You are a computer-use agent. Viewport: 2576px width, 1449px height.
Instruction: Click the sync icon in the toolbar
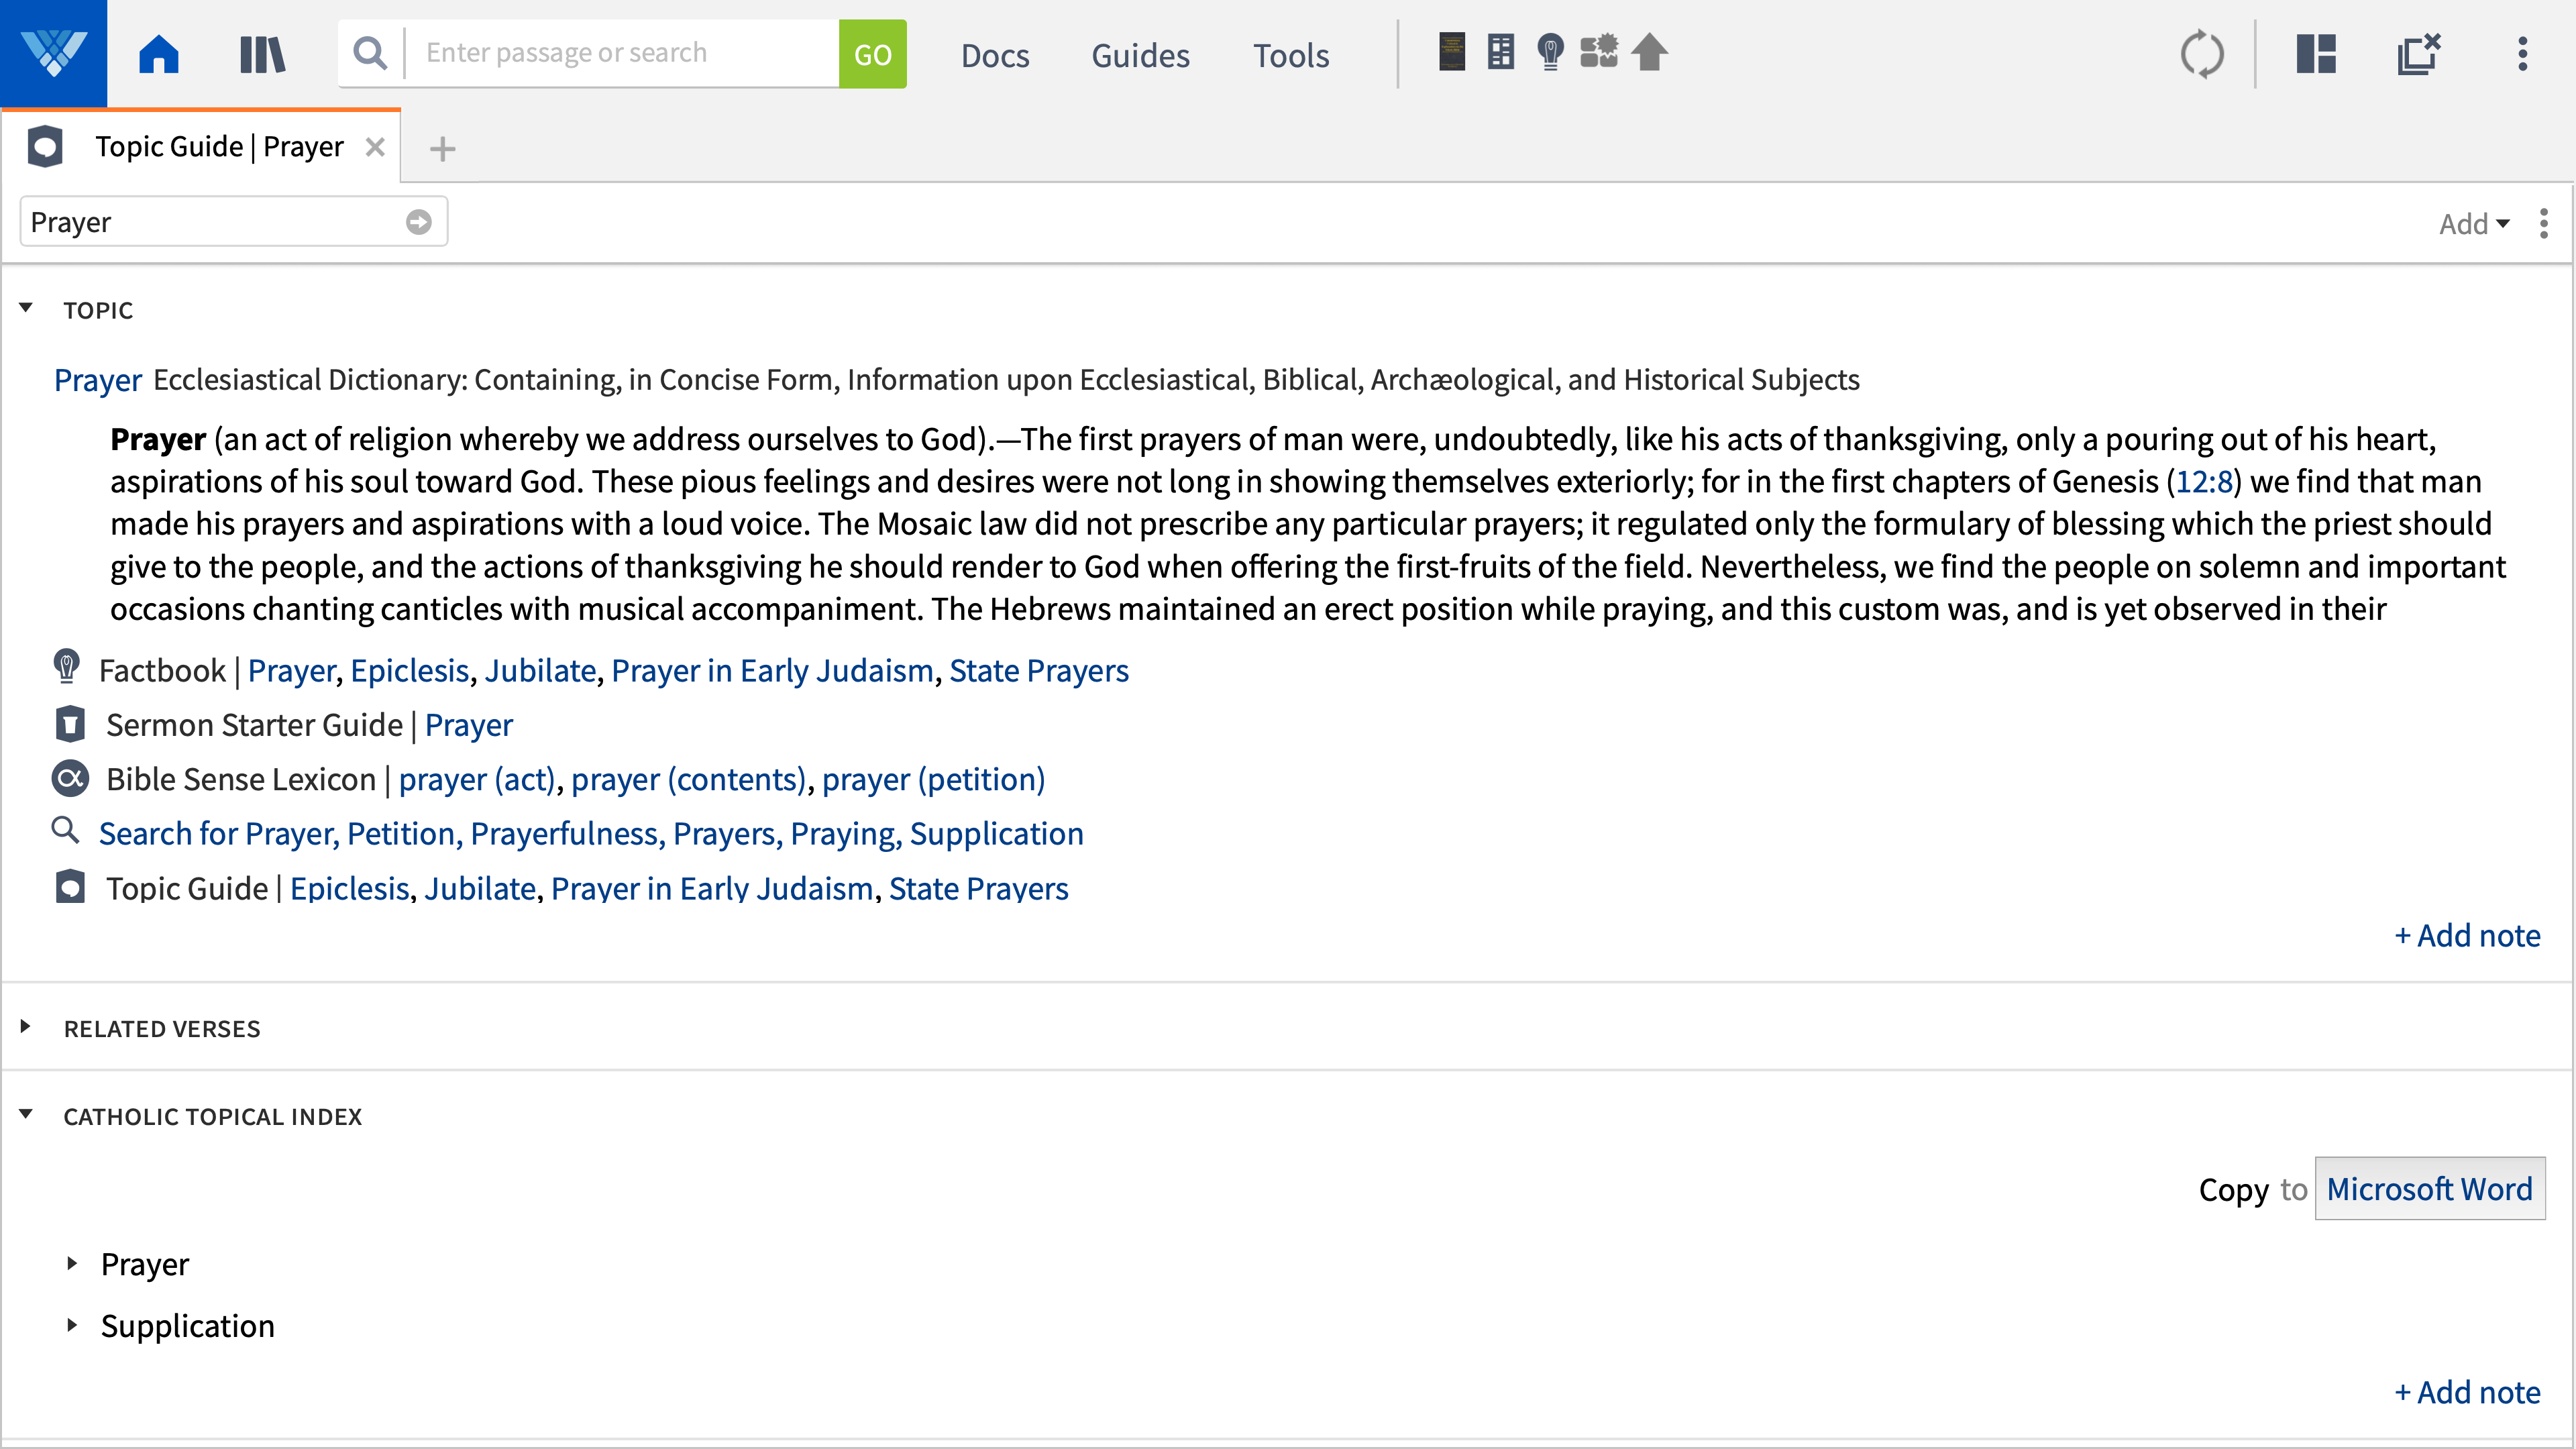coord(2203,55)
